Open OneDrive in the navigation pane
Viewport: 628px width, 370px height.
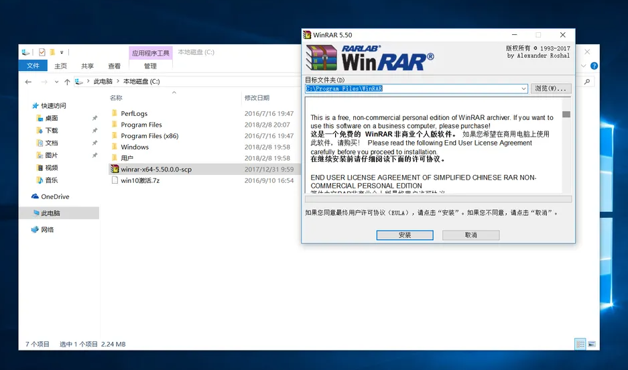(x=55, y=196)
